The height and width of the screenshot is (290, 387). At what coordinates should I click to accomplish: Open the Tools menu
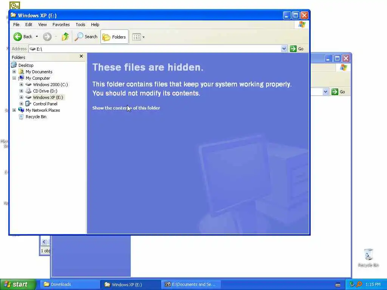[x=80, y=25]
